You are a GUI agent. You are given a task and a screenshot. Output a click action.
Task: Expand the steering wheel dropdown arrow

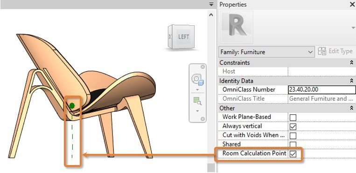(x=197, y=90)
